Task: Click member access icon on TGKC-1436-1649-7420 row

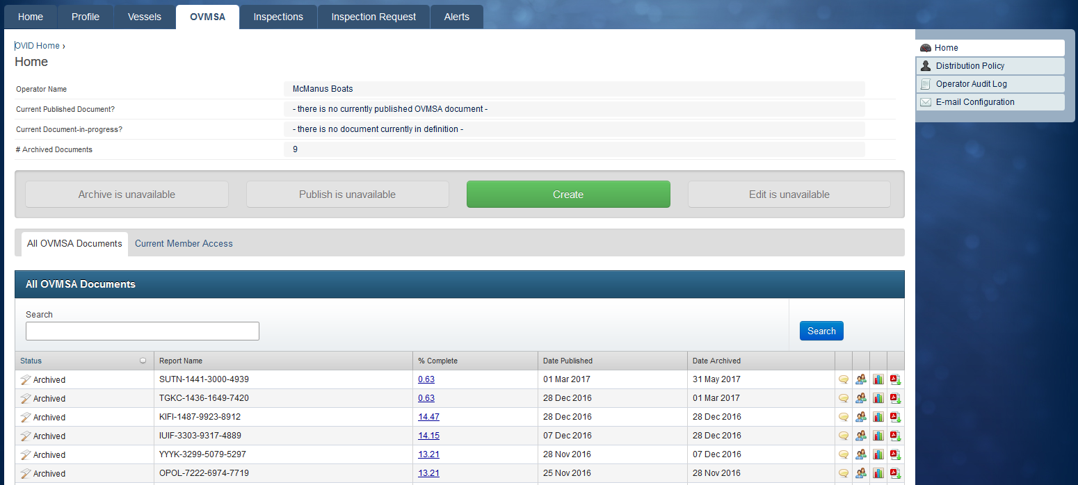Action: click(861, 398)
